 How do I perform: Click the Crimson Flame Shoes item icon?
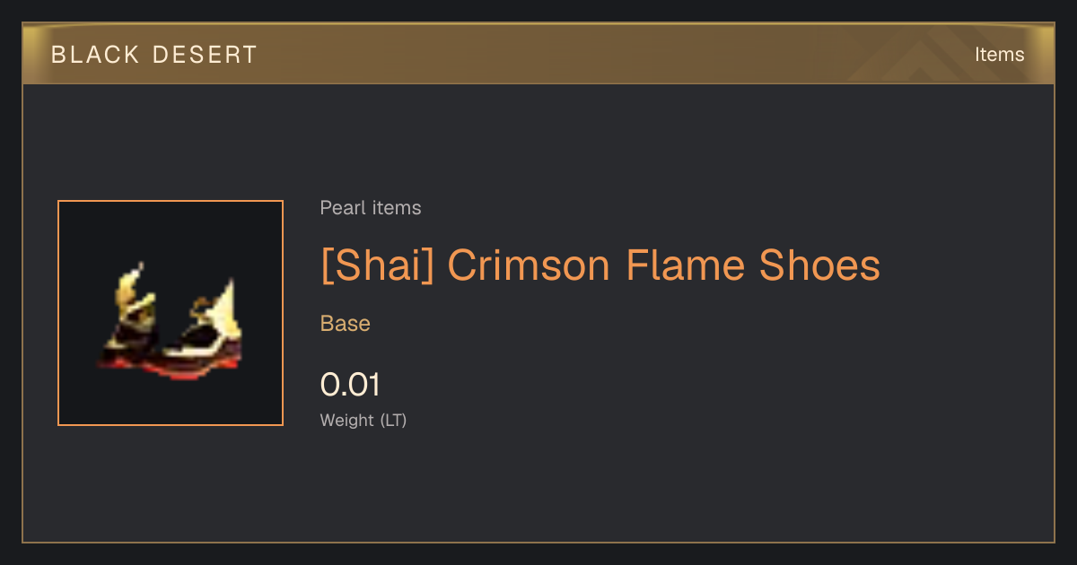171,313
